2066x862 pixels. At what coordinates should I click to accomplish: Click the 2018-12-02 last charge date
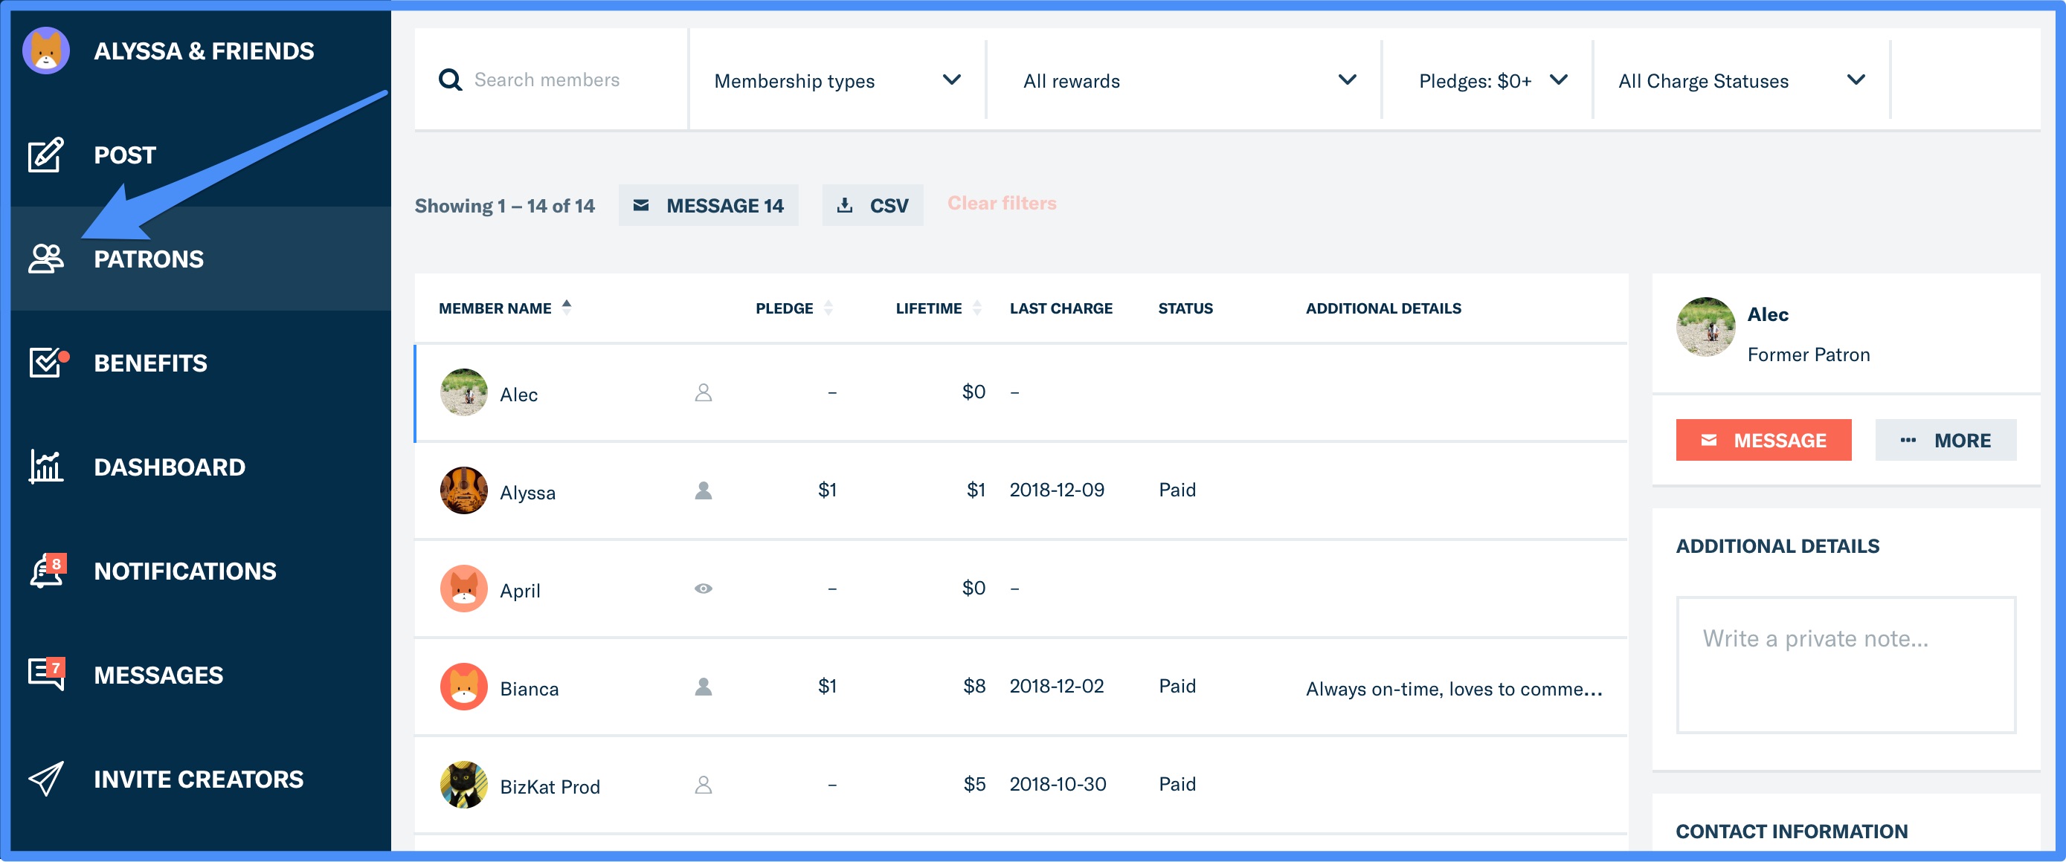click(1056, 686)
